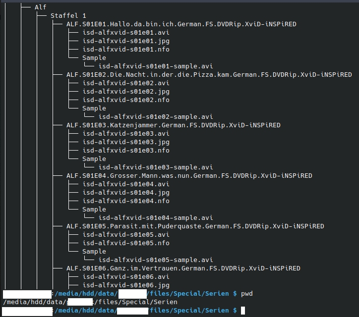Select file isd-alfxvid-s01e06.jpg

(126, 285)
